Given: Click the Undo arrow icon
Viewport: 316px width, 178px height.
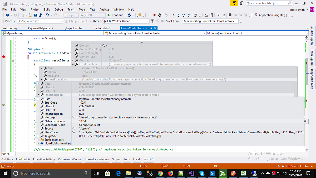Looking at the screenshot, I should coord(47,15).
